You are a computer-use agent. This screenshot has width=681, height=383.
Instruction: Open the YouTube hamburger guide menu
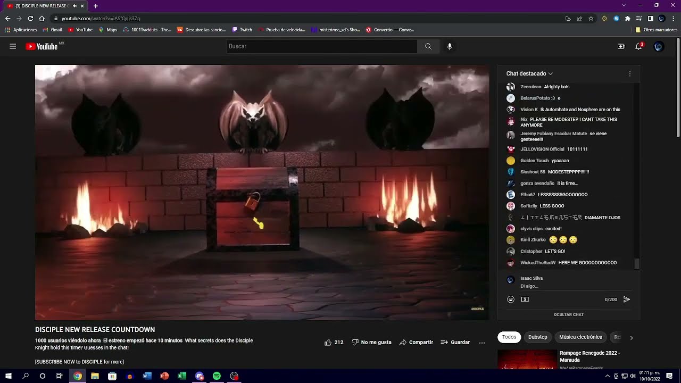point(13,46)
